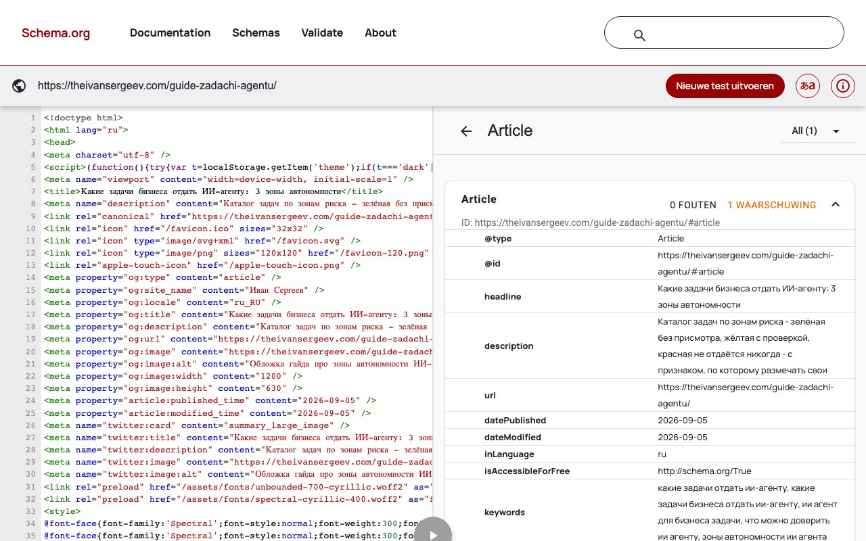Click line number 20 in the gutter

tap(31, 352)
